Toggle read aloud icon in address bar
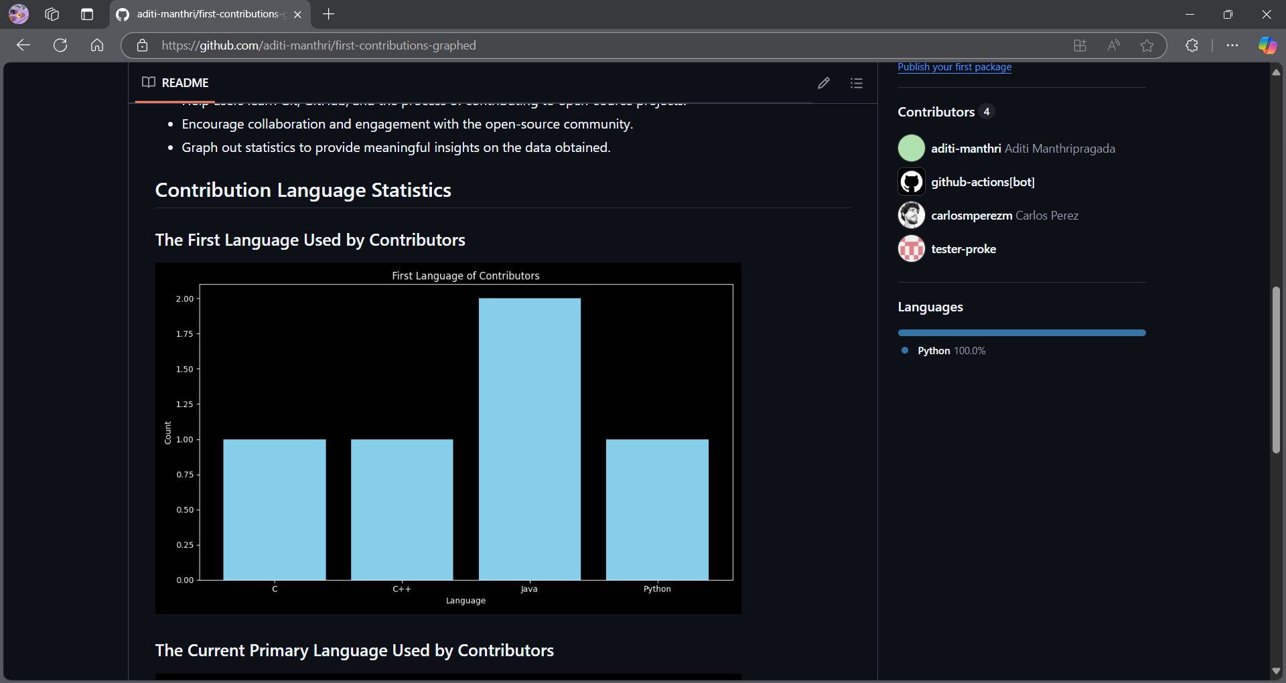Image resolution: width=1286 pixels, height=683 pixels. pyautogui.click(x=1113, y=46)
